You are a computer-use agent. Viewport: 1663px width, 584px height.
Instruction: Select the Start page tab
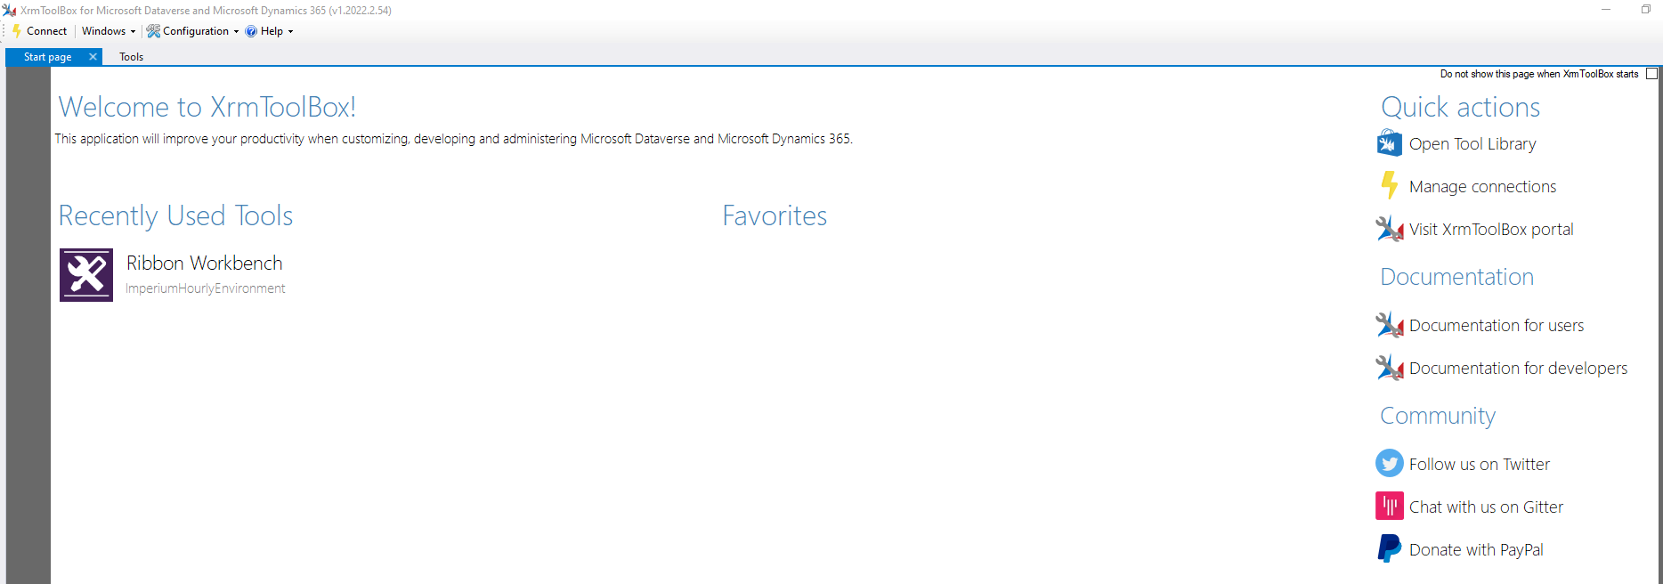[47, 57]
